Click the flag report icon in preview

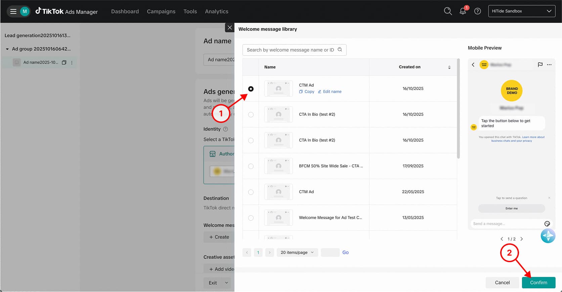click(540, 65)
